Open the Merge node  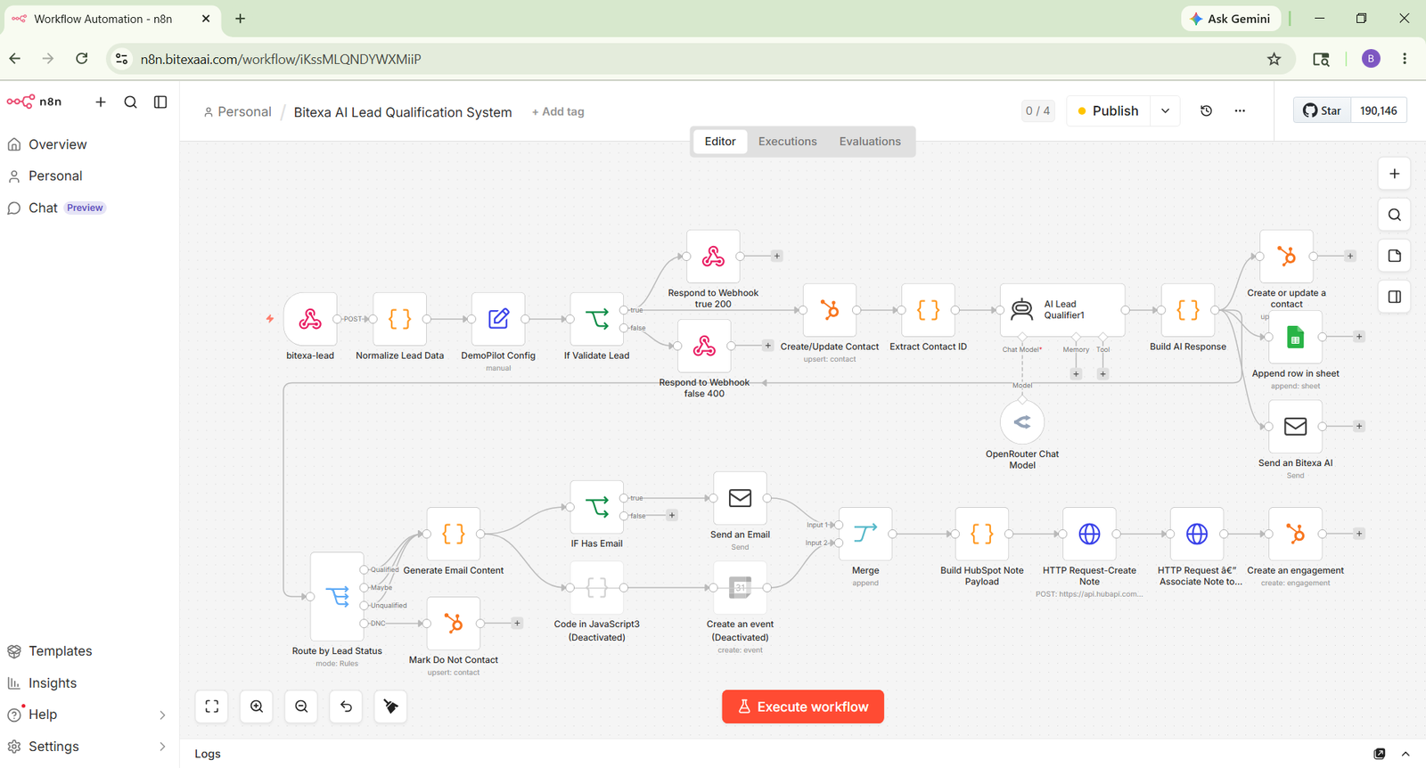pos(865,534)
